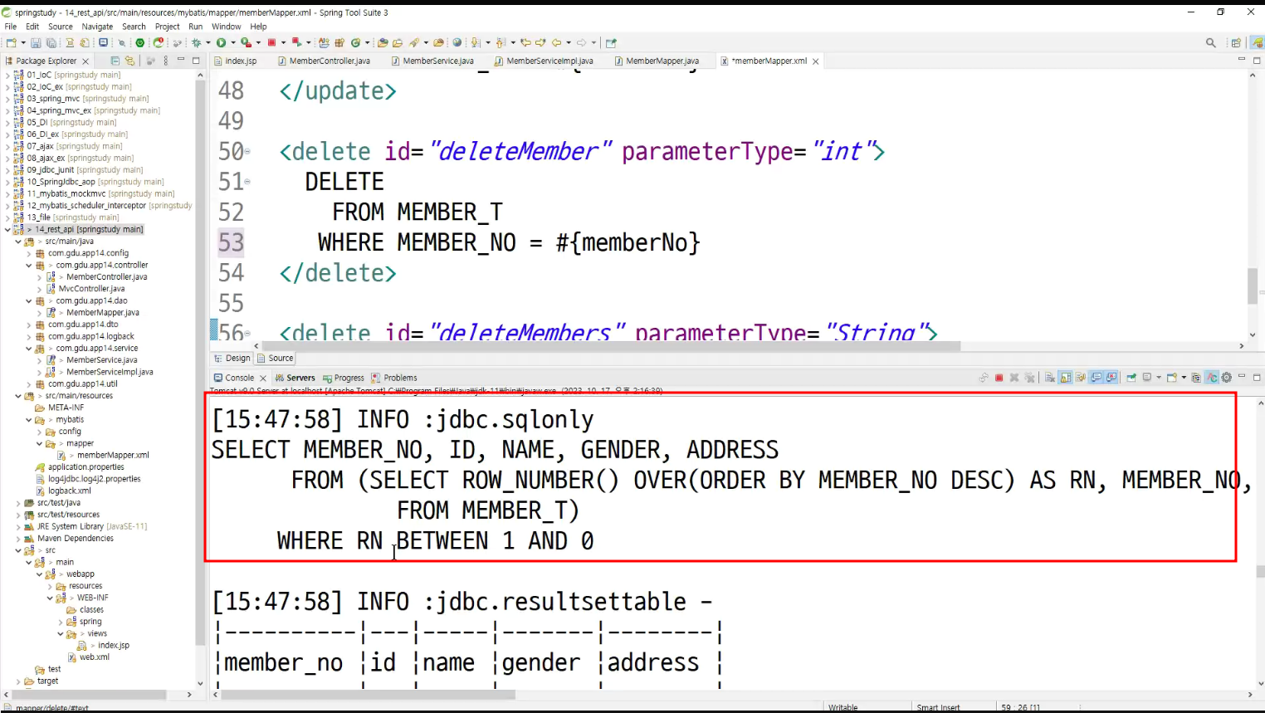Viewport: 1265px width, 713px height.
Task: Toggle Show Console on Standard Error change
Action: pos(1112,378)
